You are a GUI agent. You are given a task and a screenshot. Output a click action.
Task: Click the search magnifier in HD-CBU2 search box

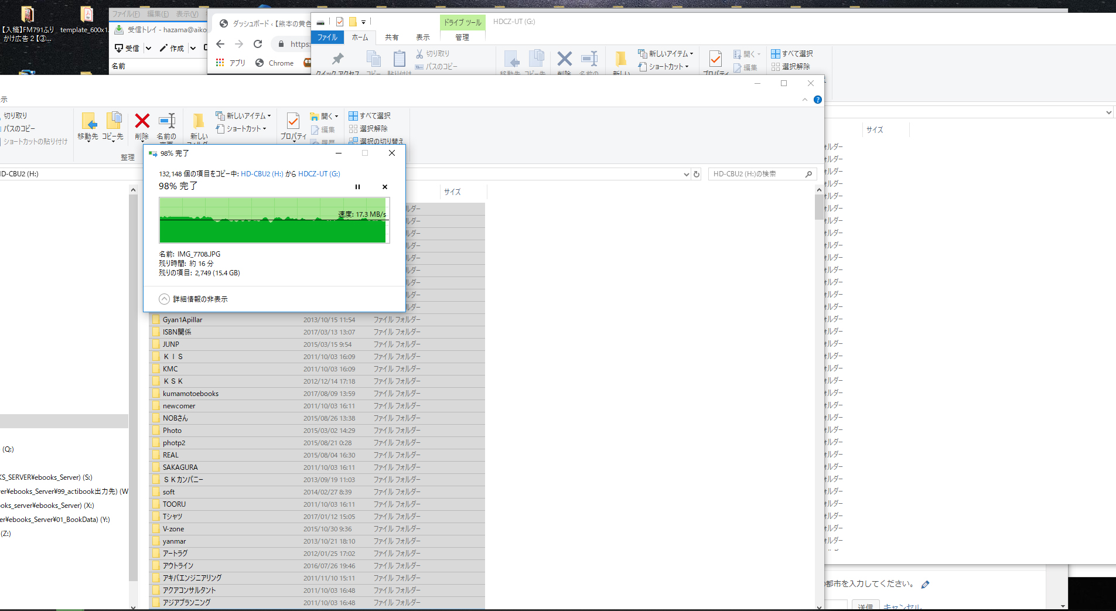tap(808, 174)
